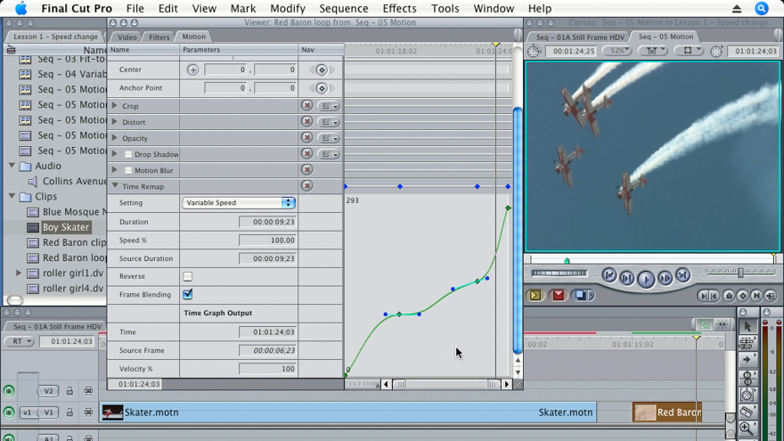784x441 pixels.
Task: Select the Razor Blade tool
Action: pyautogui.click(x=747, y=412)
